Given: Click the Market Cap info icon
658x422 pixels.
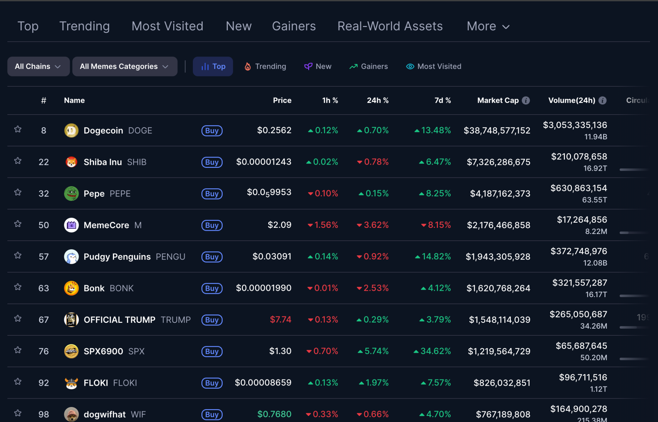Looking at the screenshot, I should click(526, 100).
